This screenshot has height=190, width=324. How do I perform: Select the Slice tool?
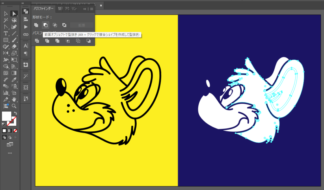tap(6, 99)
